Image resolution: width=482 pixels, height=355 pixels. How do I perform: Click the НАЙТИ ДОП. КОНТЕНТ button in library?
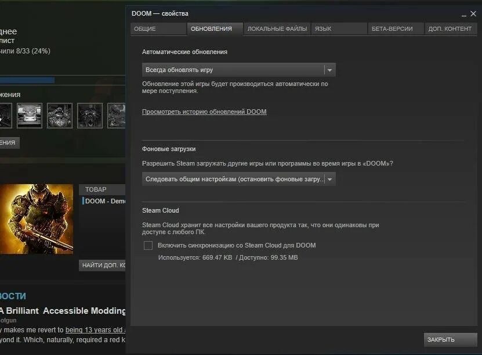[x=102, y=265]
